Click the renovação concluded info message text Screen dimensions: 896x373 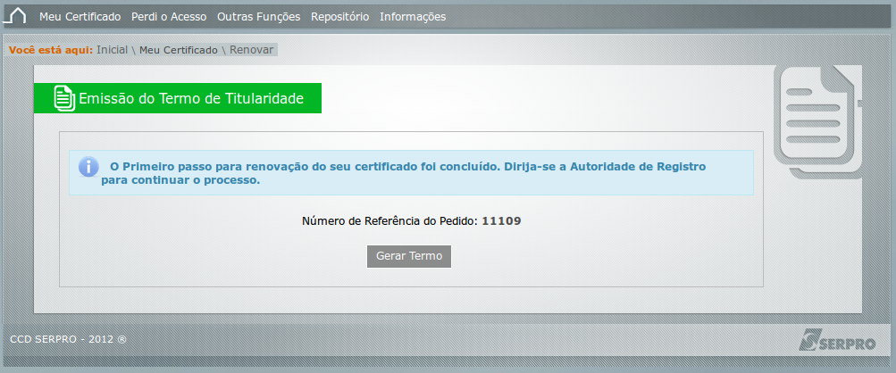coord(404,174)
